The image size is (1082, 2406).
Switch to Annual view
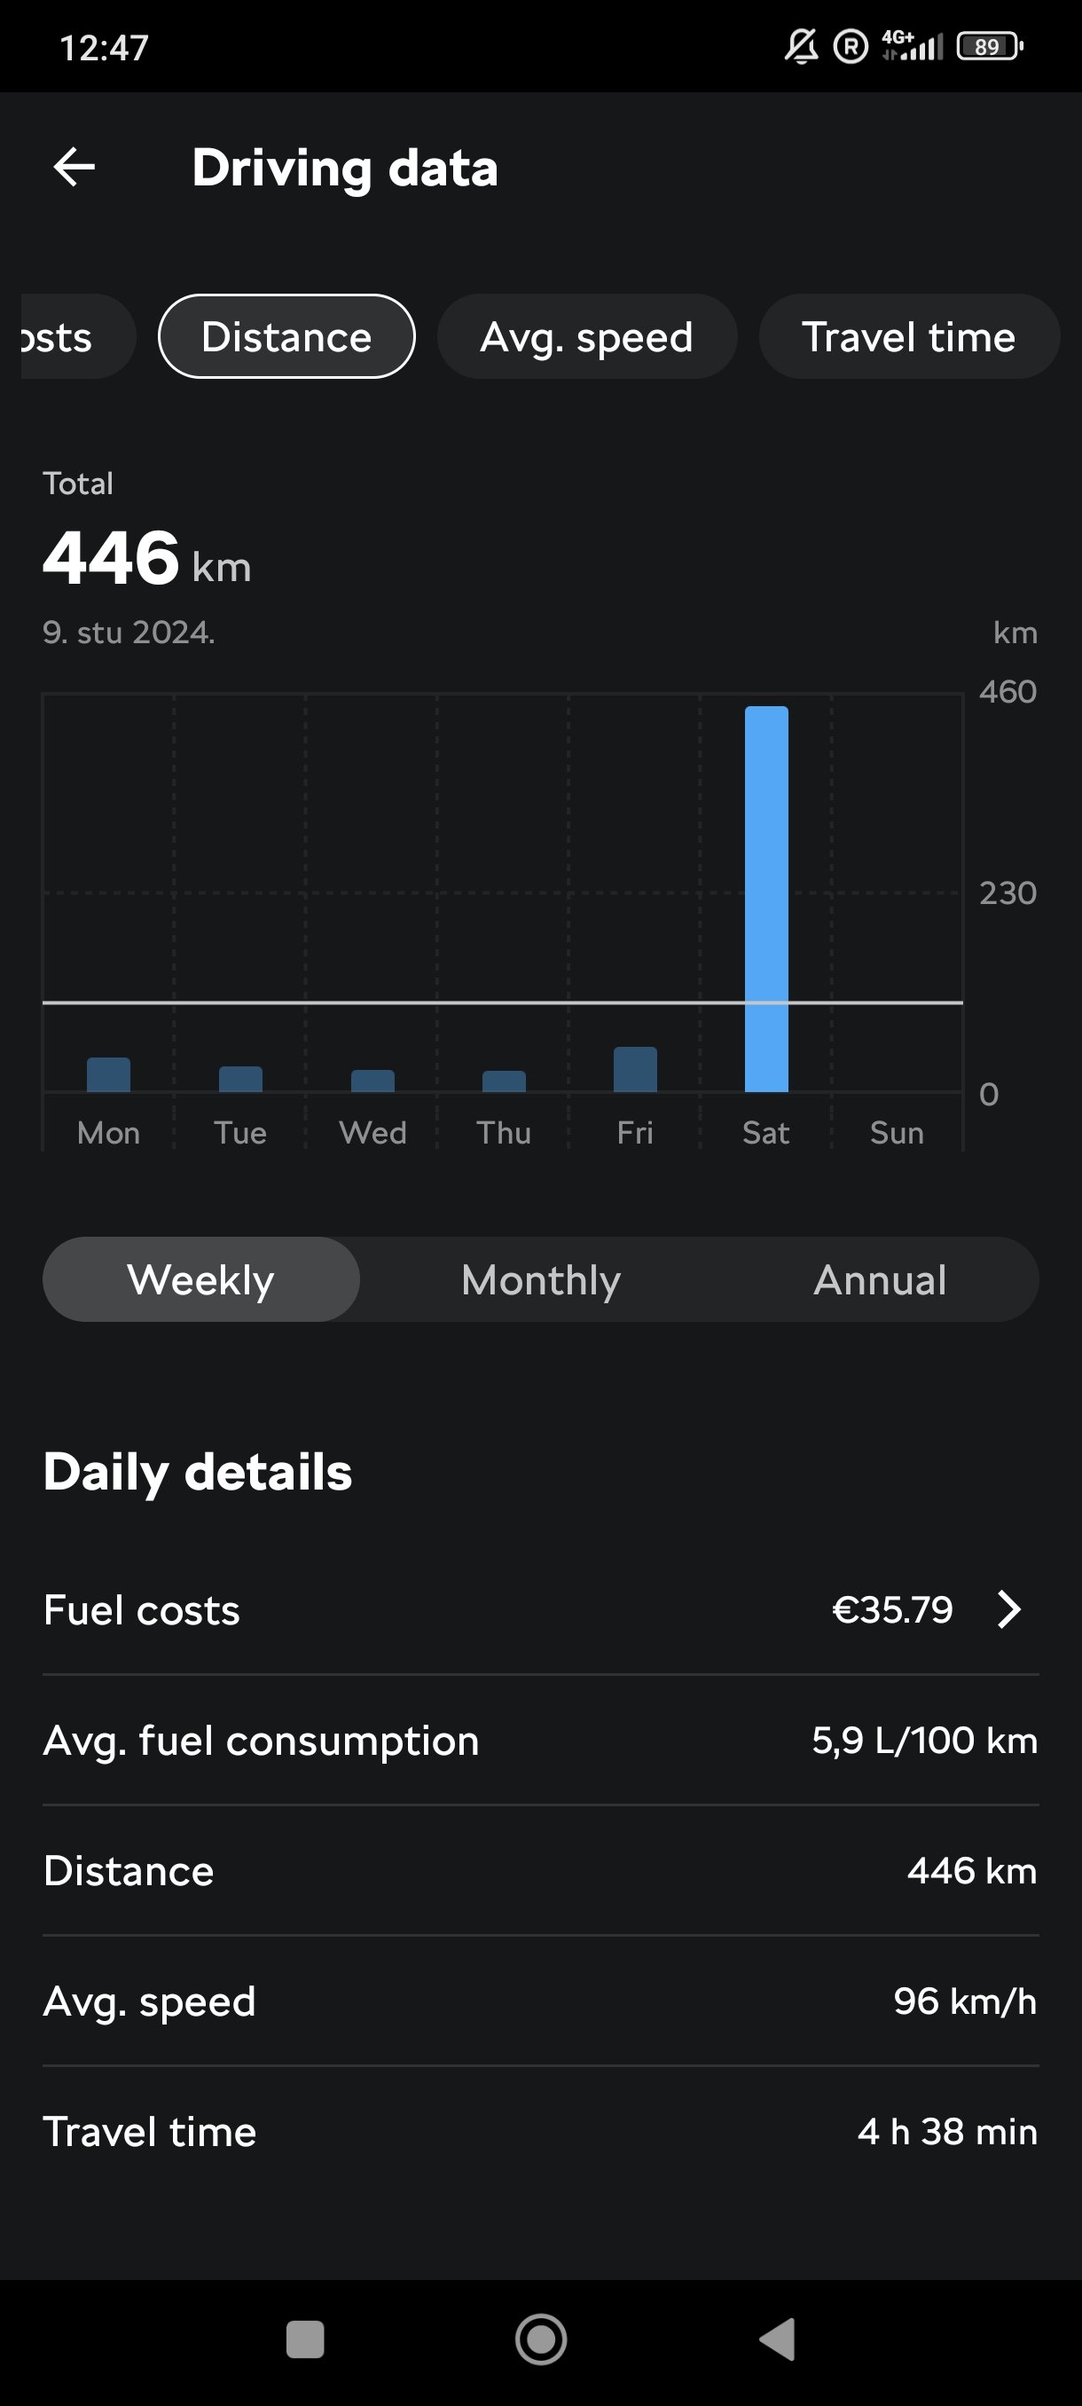pyautogui.click(x=880, y=1279)
